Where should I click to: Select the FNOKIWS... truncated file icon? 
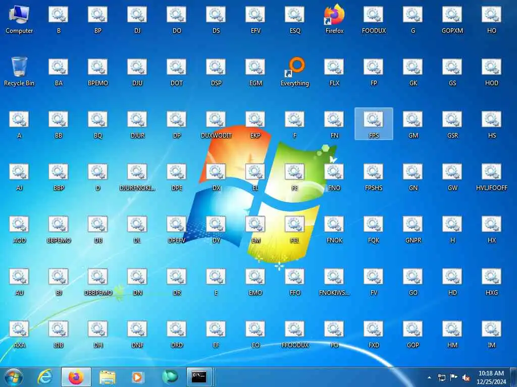click(334, 282)
